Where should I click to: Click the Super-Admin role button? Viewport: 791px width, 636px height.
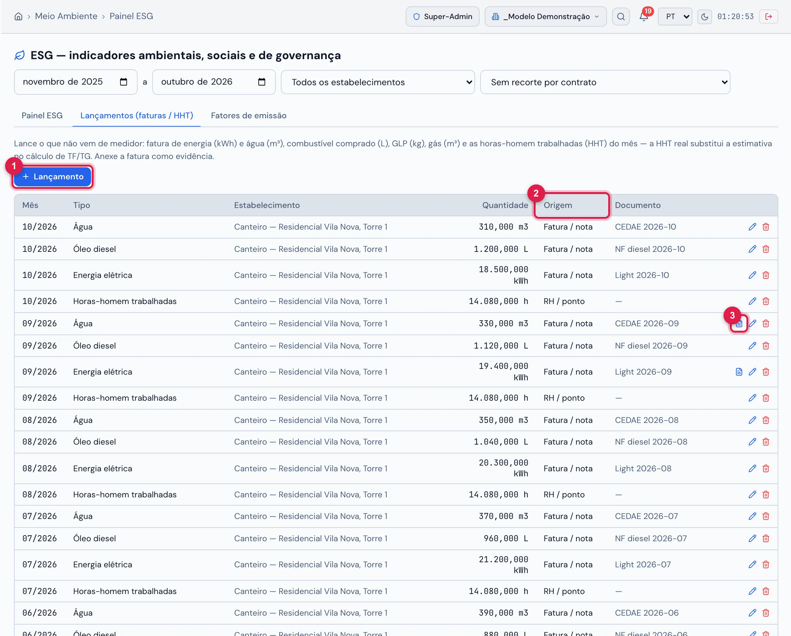(x=442, y=17)
